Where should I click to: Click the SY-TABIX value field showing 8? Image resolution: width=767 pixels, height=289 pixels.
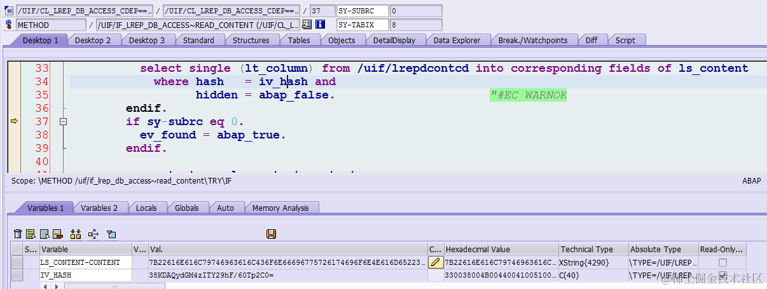pyautogui.click(x=415, y=25)
